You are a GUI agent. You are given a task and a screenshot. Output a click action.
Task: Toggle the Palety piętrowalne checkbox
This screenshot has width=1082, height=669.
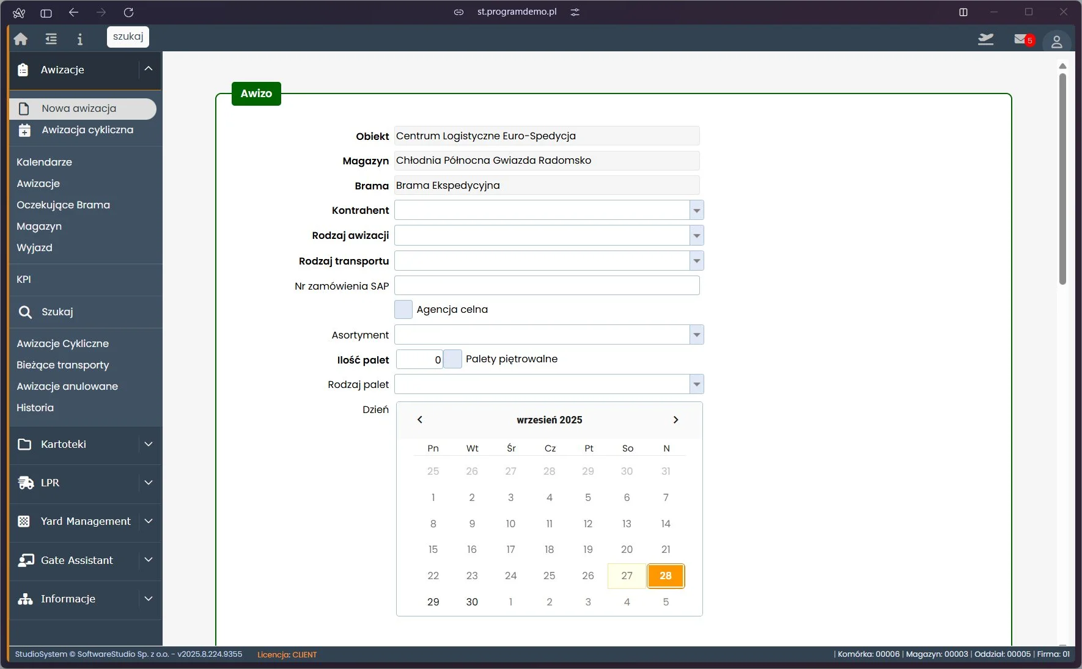pos(452,359)
